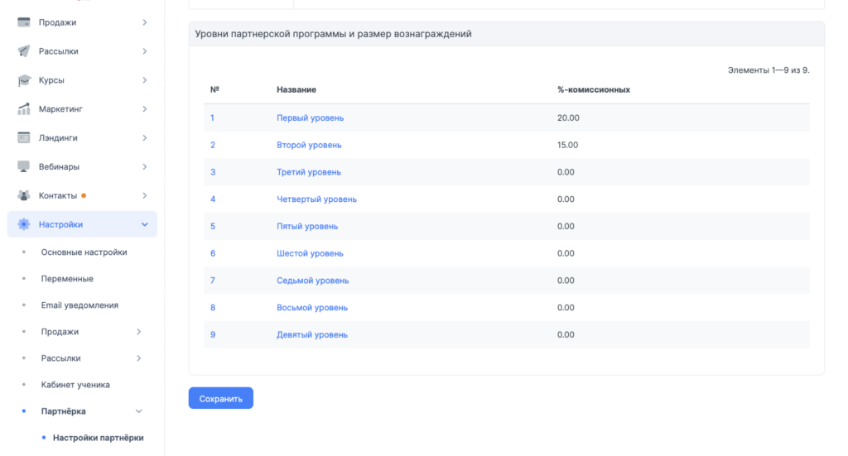Click the paper plane icon for Рассылки
This screenshot has height=456, width=848.
24,51
